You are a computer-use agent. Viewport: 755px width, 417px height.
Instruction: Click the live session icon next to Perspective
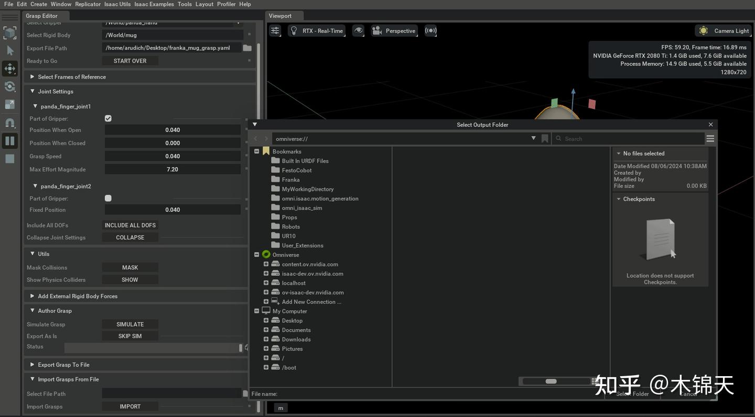(430, 30)
